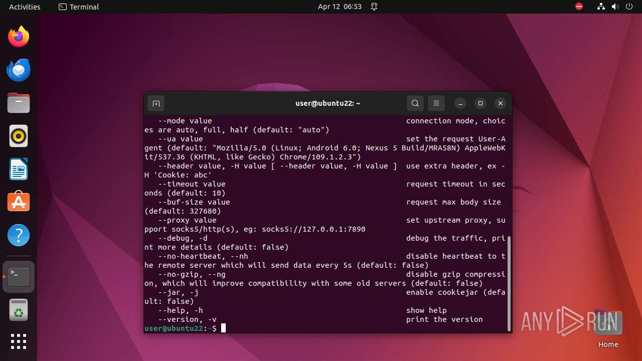Open Ubuntu Software store
This screenshot has height=361, width=642.
coord(19,202)
